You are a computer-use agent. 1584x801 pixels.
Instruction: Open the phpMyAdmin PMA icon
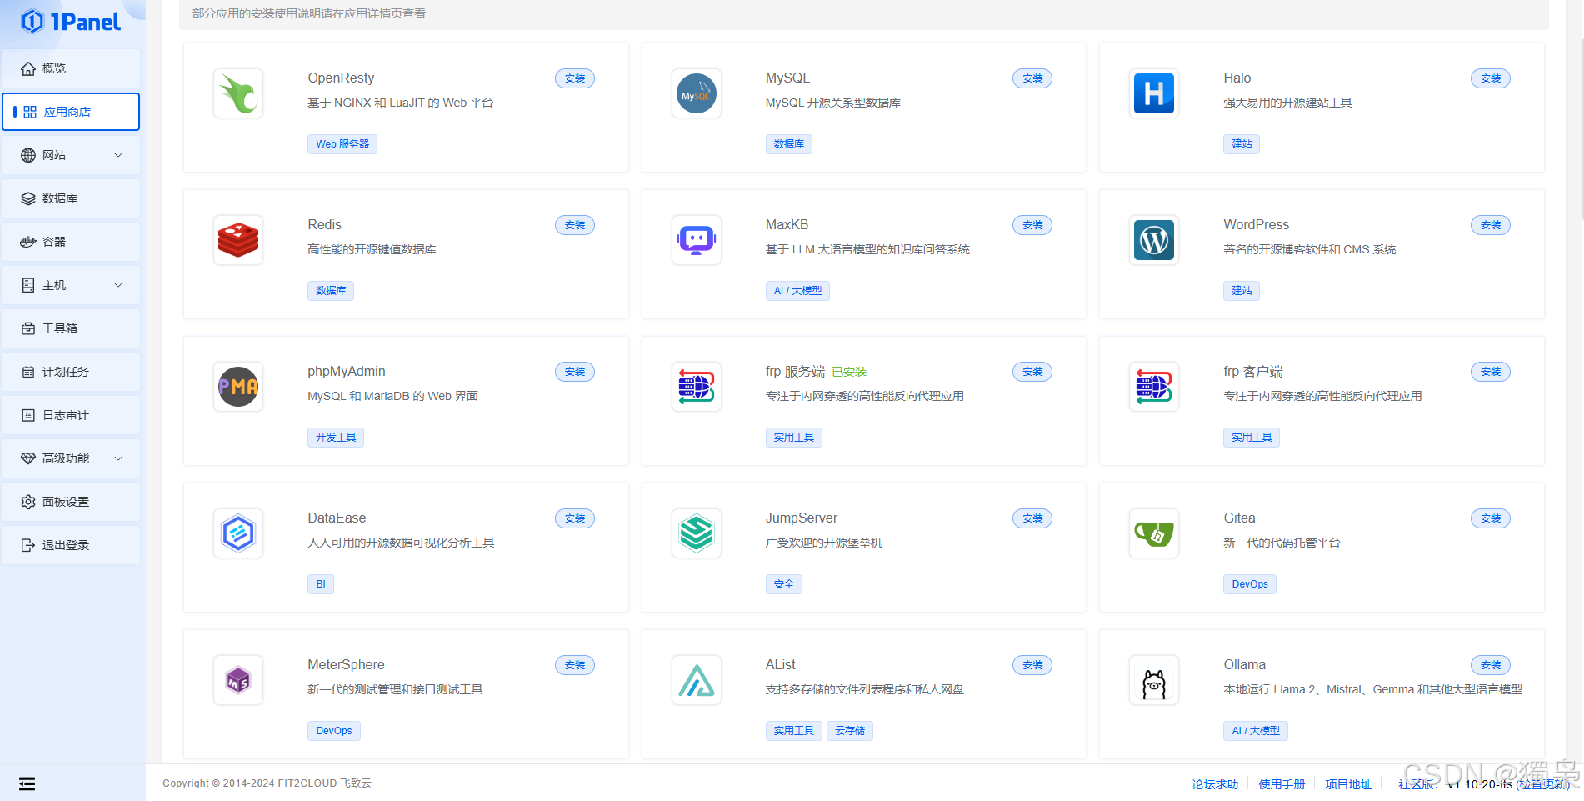coord(238,387)
